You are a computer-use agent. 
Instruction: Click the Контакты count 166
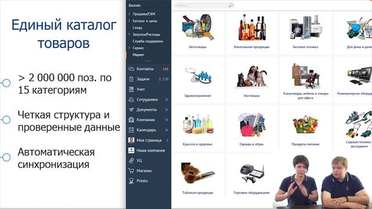pyautogui.click(x=165, y=69)
